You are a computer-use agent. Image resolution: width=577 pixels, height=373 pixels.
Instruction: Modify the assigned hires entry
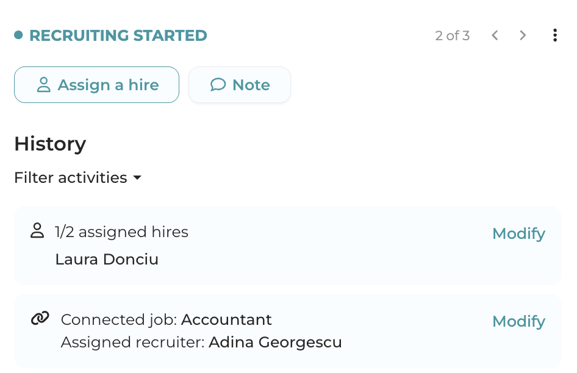(518, 233)
